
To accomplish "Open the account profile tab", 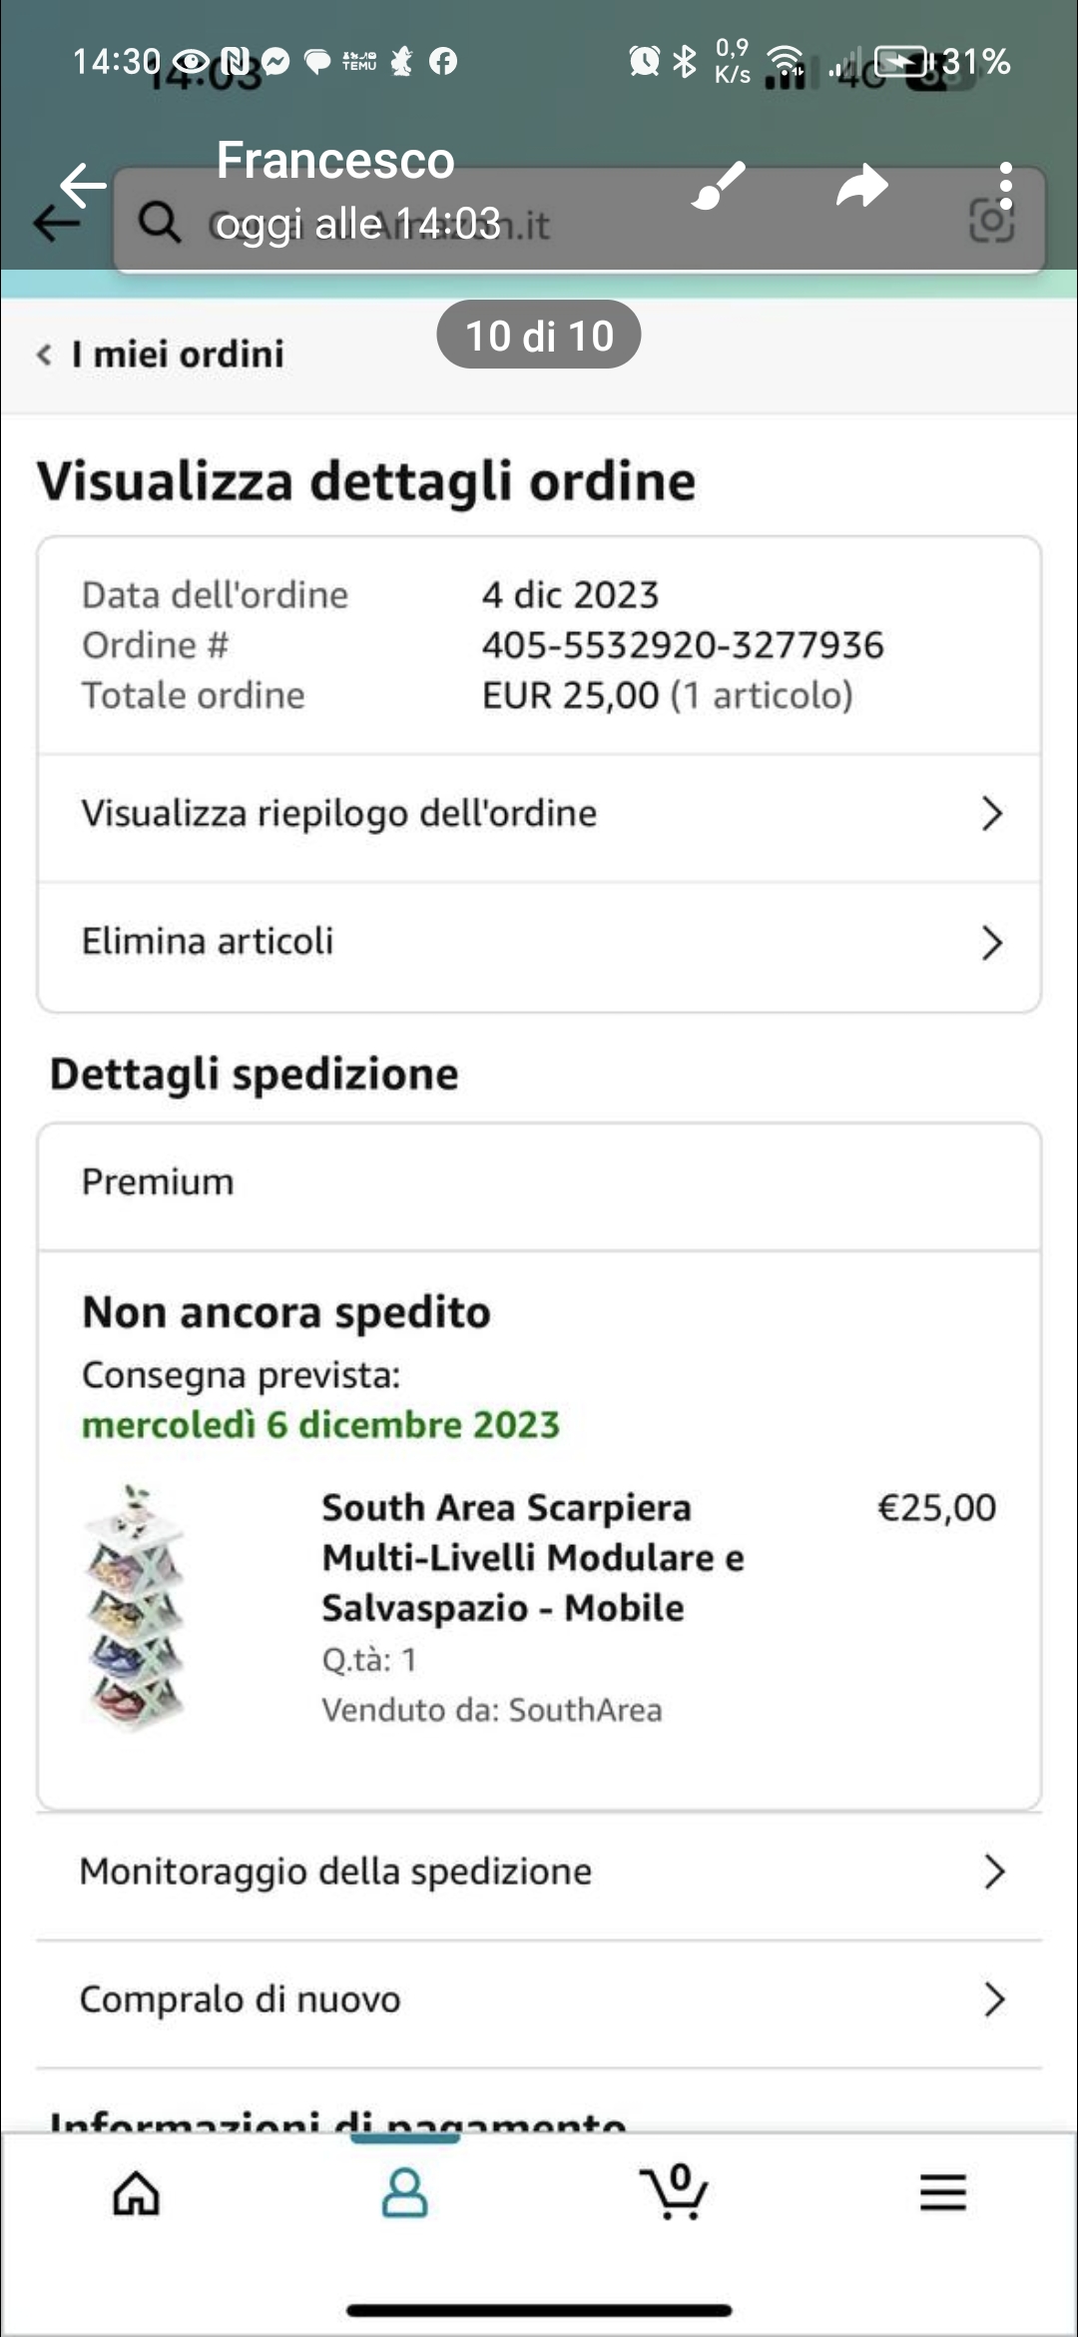I will click(405, 2194).
